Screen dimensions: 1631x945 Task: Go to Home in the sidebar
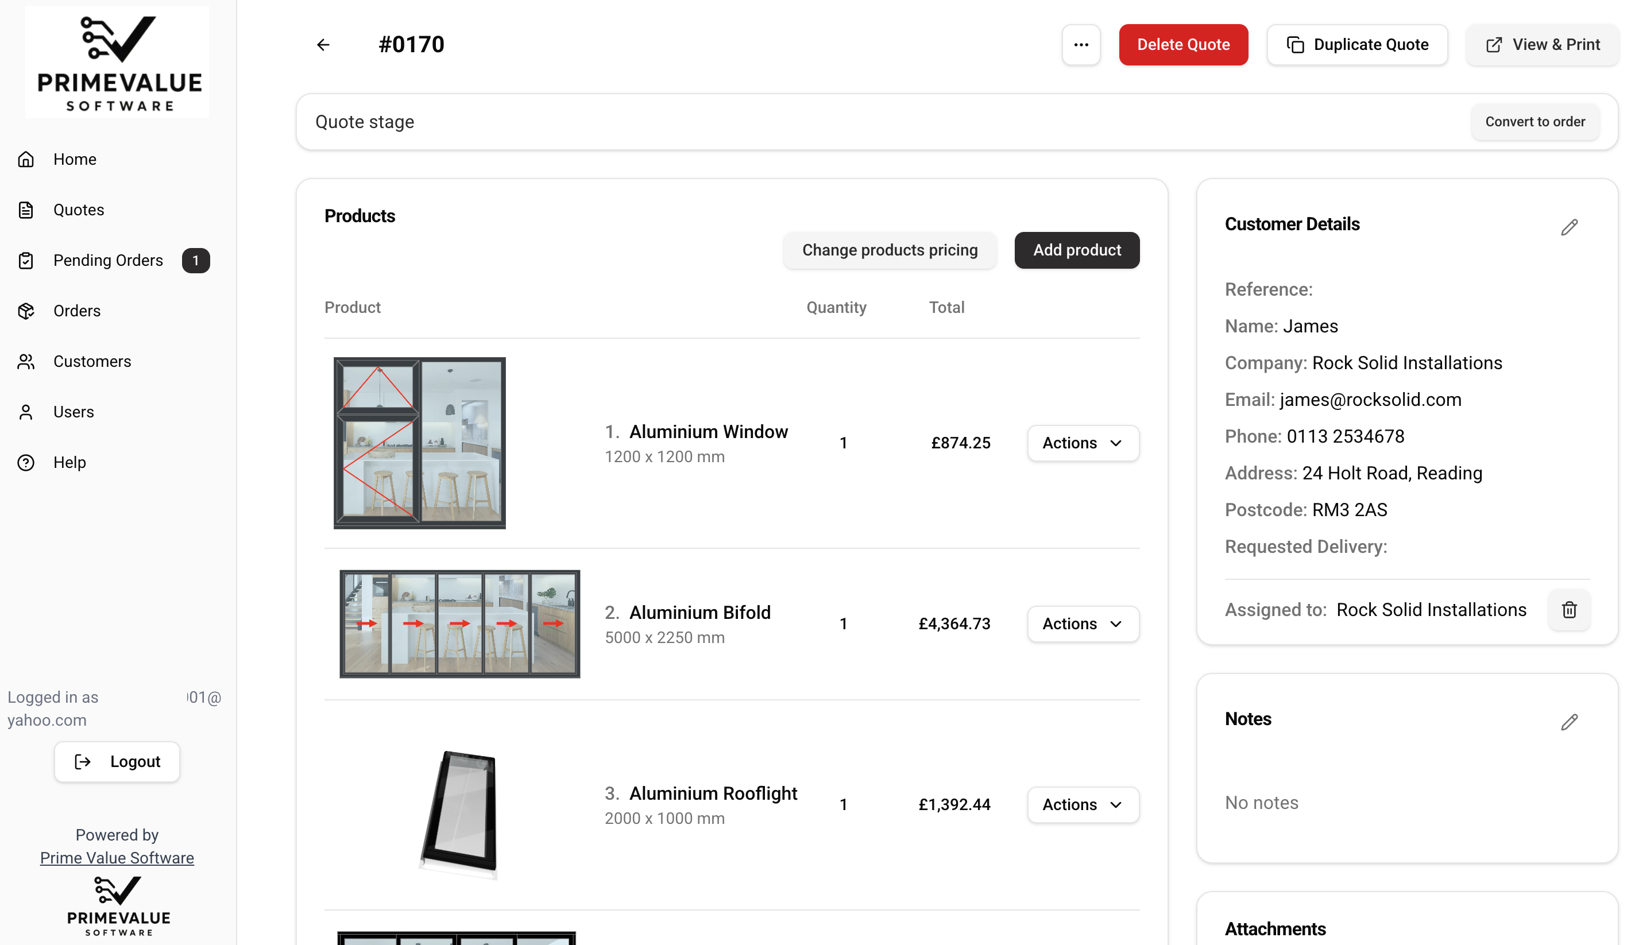(75, 159)
